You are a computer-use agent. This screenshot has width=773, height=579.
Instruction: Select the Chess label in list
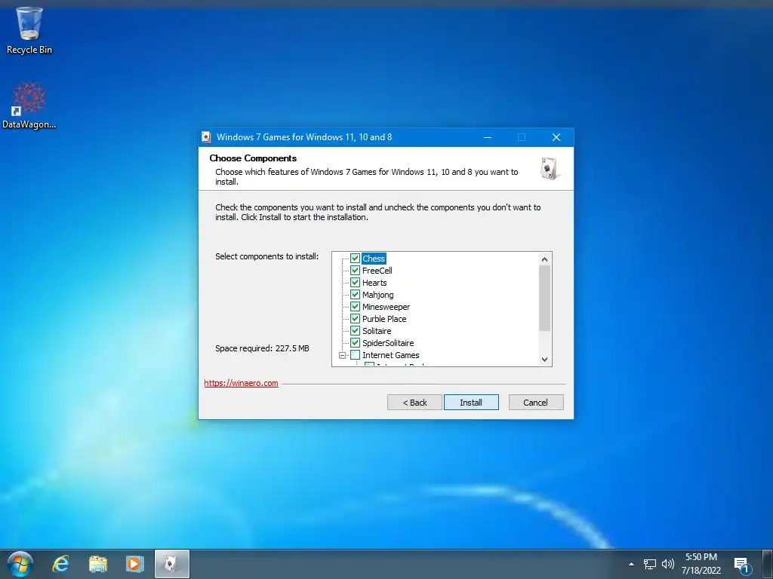[x=373, y=259]
